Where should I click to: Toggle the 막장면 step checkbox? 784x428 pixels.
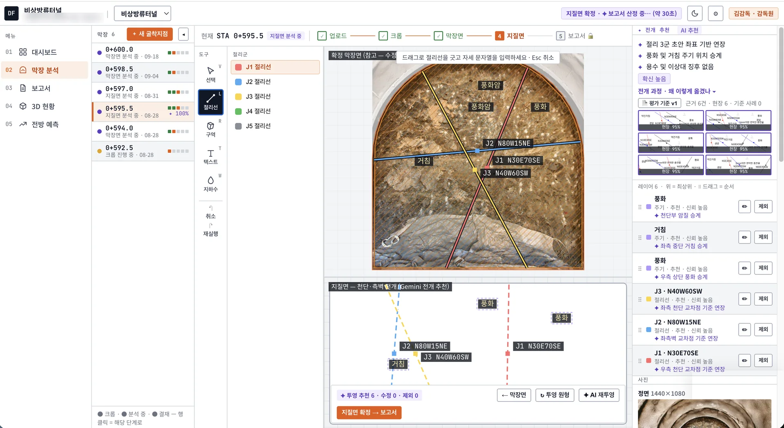438,36
